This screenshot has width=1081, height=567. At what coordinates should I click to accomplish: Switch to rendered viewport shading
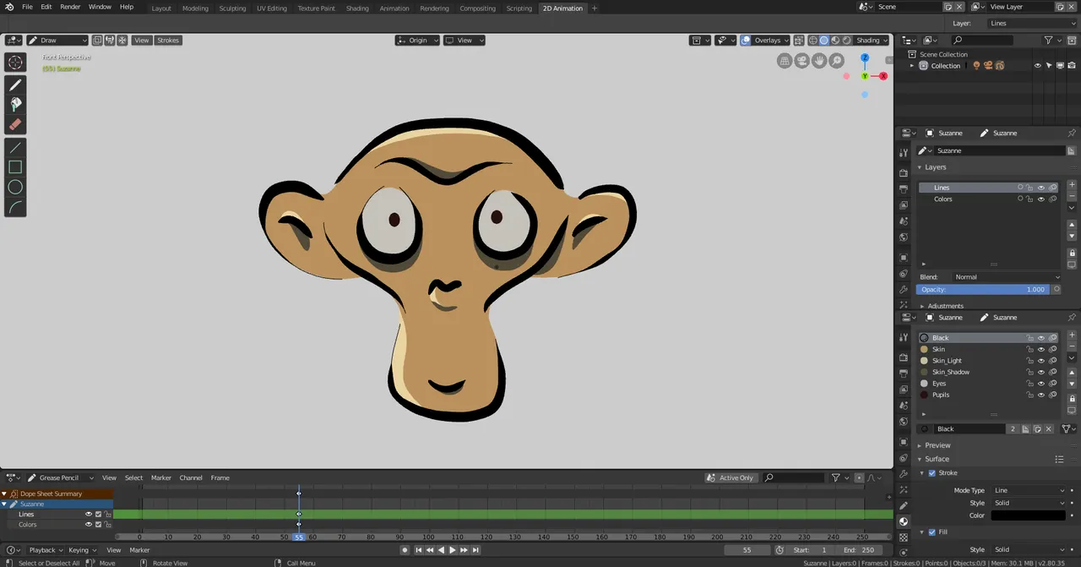click(846, 41)
